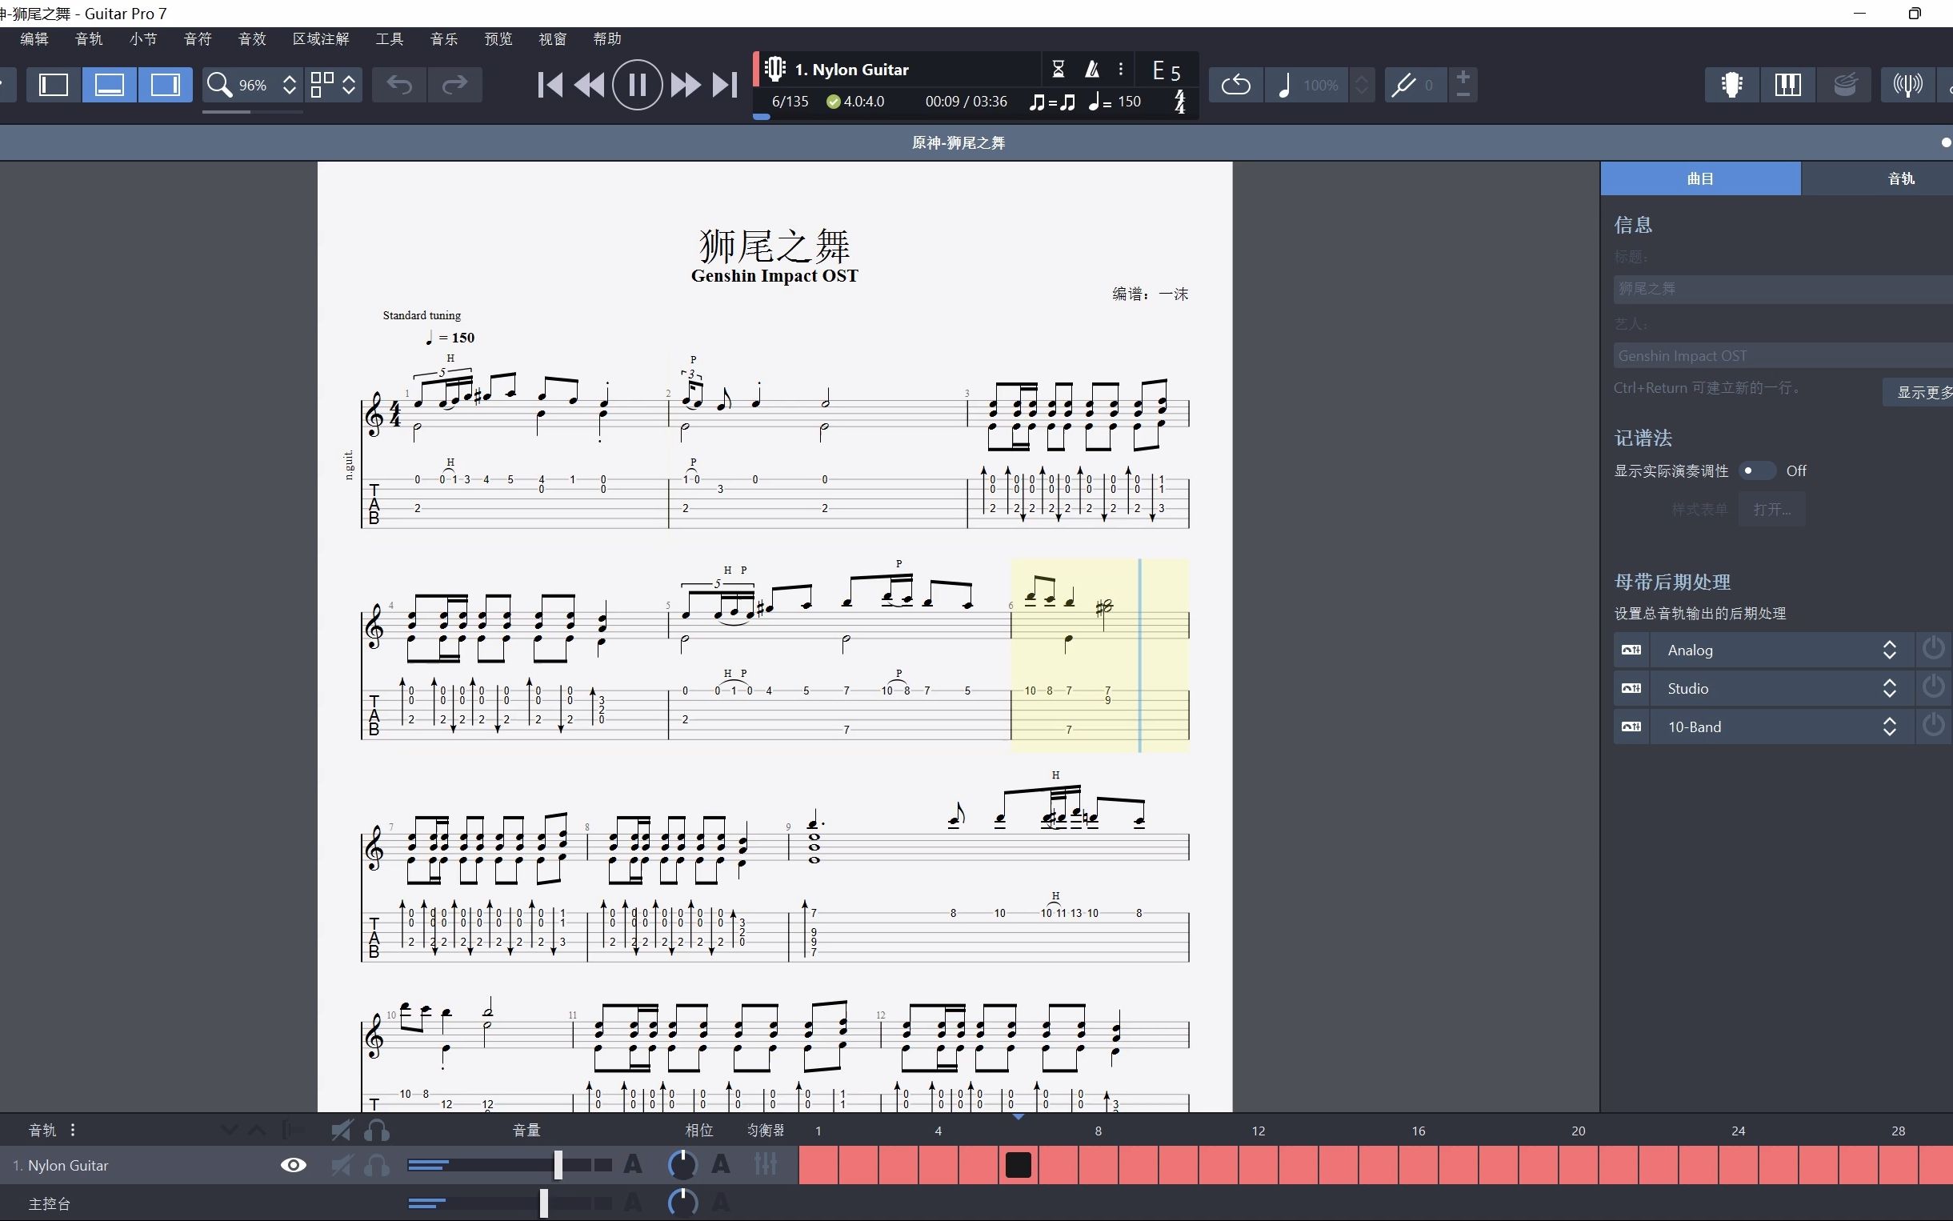Toggle the metronome icon

point(1091,70)
